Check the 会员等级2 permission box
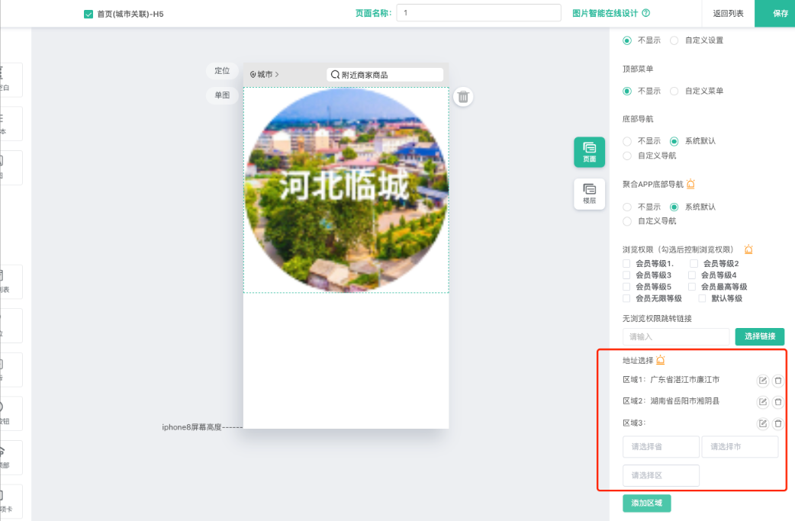 point(694,263)
